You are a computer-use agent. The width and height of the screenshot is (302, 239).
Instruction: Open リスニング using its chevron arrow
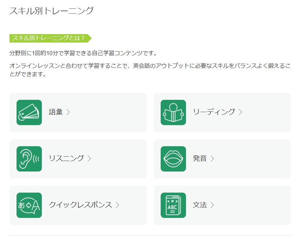tap(90, 159)
